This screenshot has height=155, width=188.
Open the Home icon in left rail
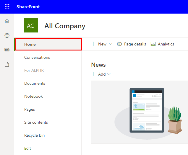coord(7,21)
